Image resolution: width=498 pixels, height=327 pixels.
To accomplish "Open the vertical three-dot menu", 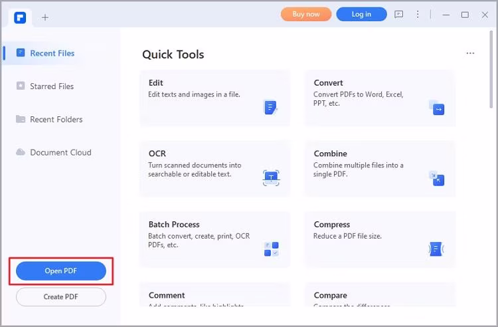I will tap(418, 14).
